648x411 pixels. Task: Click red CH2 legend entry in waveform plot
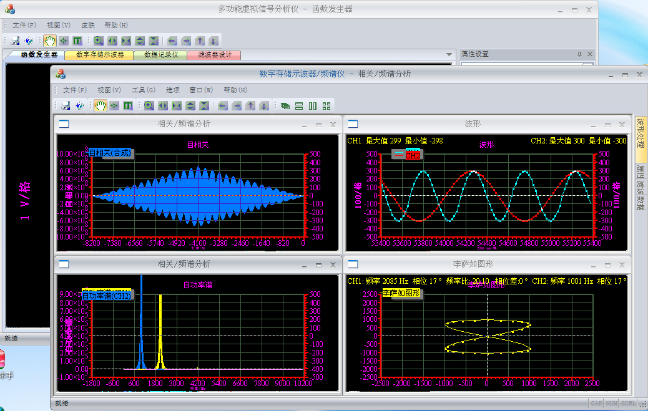(413, 156)
